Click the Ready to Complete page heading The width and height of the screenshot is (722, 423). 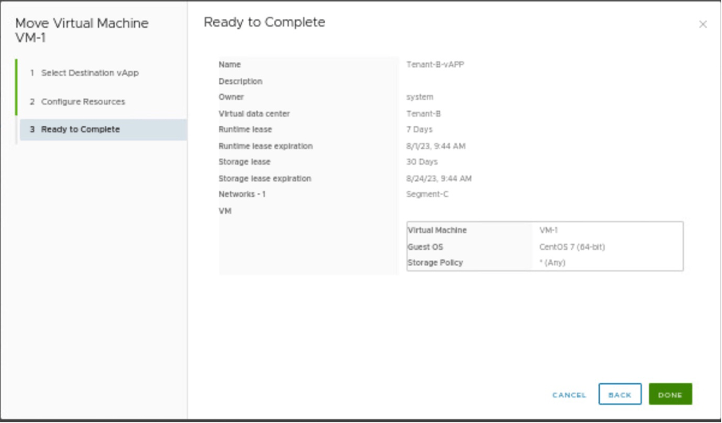pyautogui.click(x=264, y=22)
